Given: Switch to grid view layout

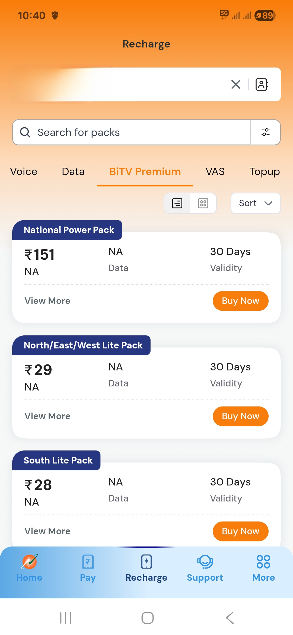Looking at the screenshot, I should [x=203, y=203].
